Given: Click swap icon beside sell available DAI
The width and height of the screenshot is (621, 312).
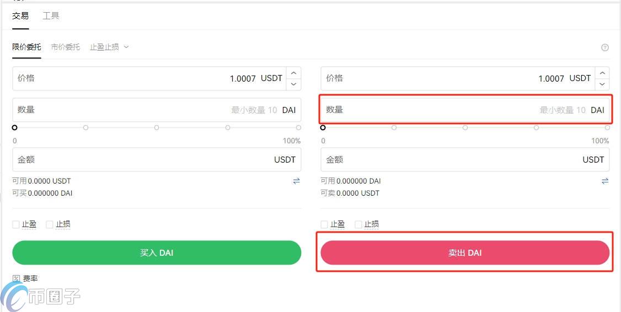Looking at the screenshot, I should click(605, 181).
